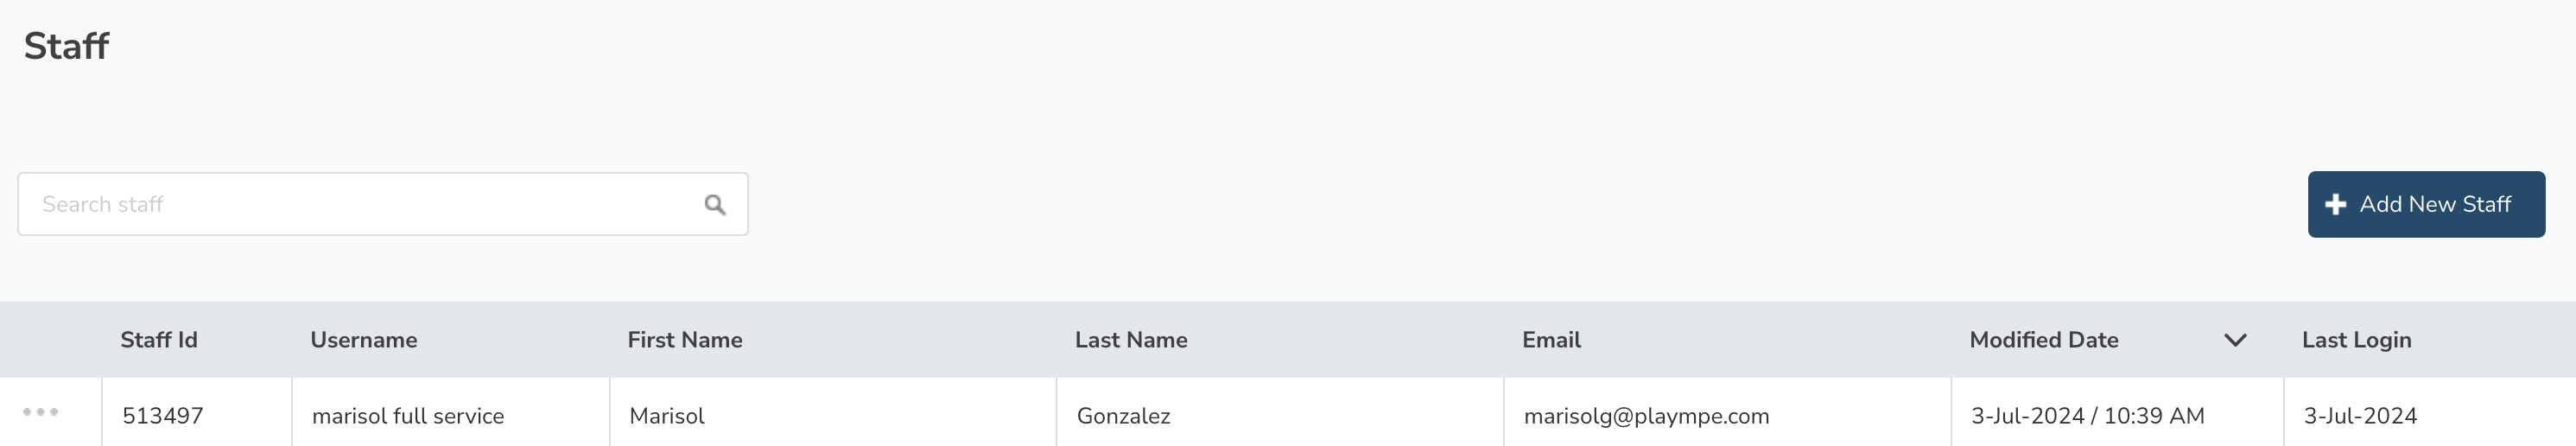Open the three-dot row actions menu

tap(41, 412)
